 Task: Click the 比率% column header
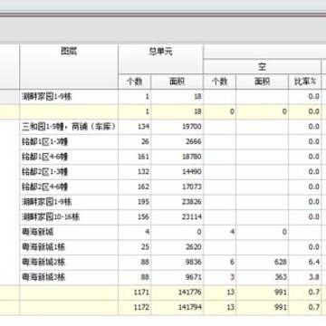point(305,81)
